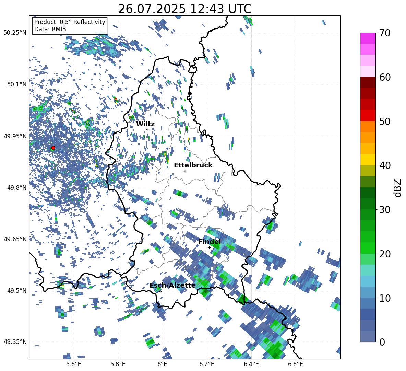The image size is (406, 371).
Task: Click the title 26.07.2025 12:43 UTC
Action: [x=184, y=9]
